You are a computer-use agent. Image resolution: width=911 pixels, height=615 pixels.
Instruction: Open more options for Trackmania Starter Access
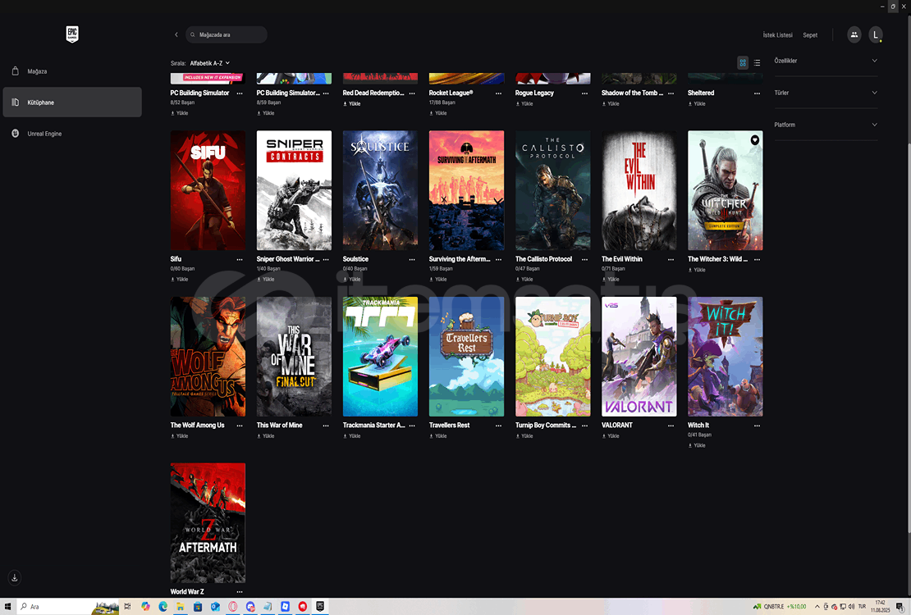pos(412,426)
